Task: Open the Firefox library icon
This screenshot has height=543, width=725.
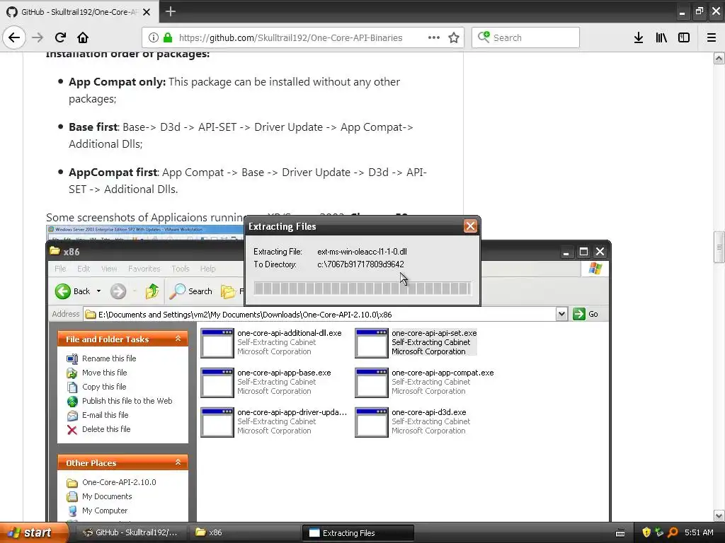Action: pos(661,37)
